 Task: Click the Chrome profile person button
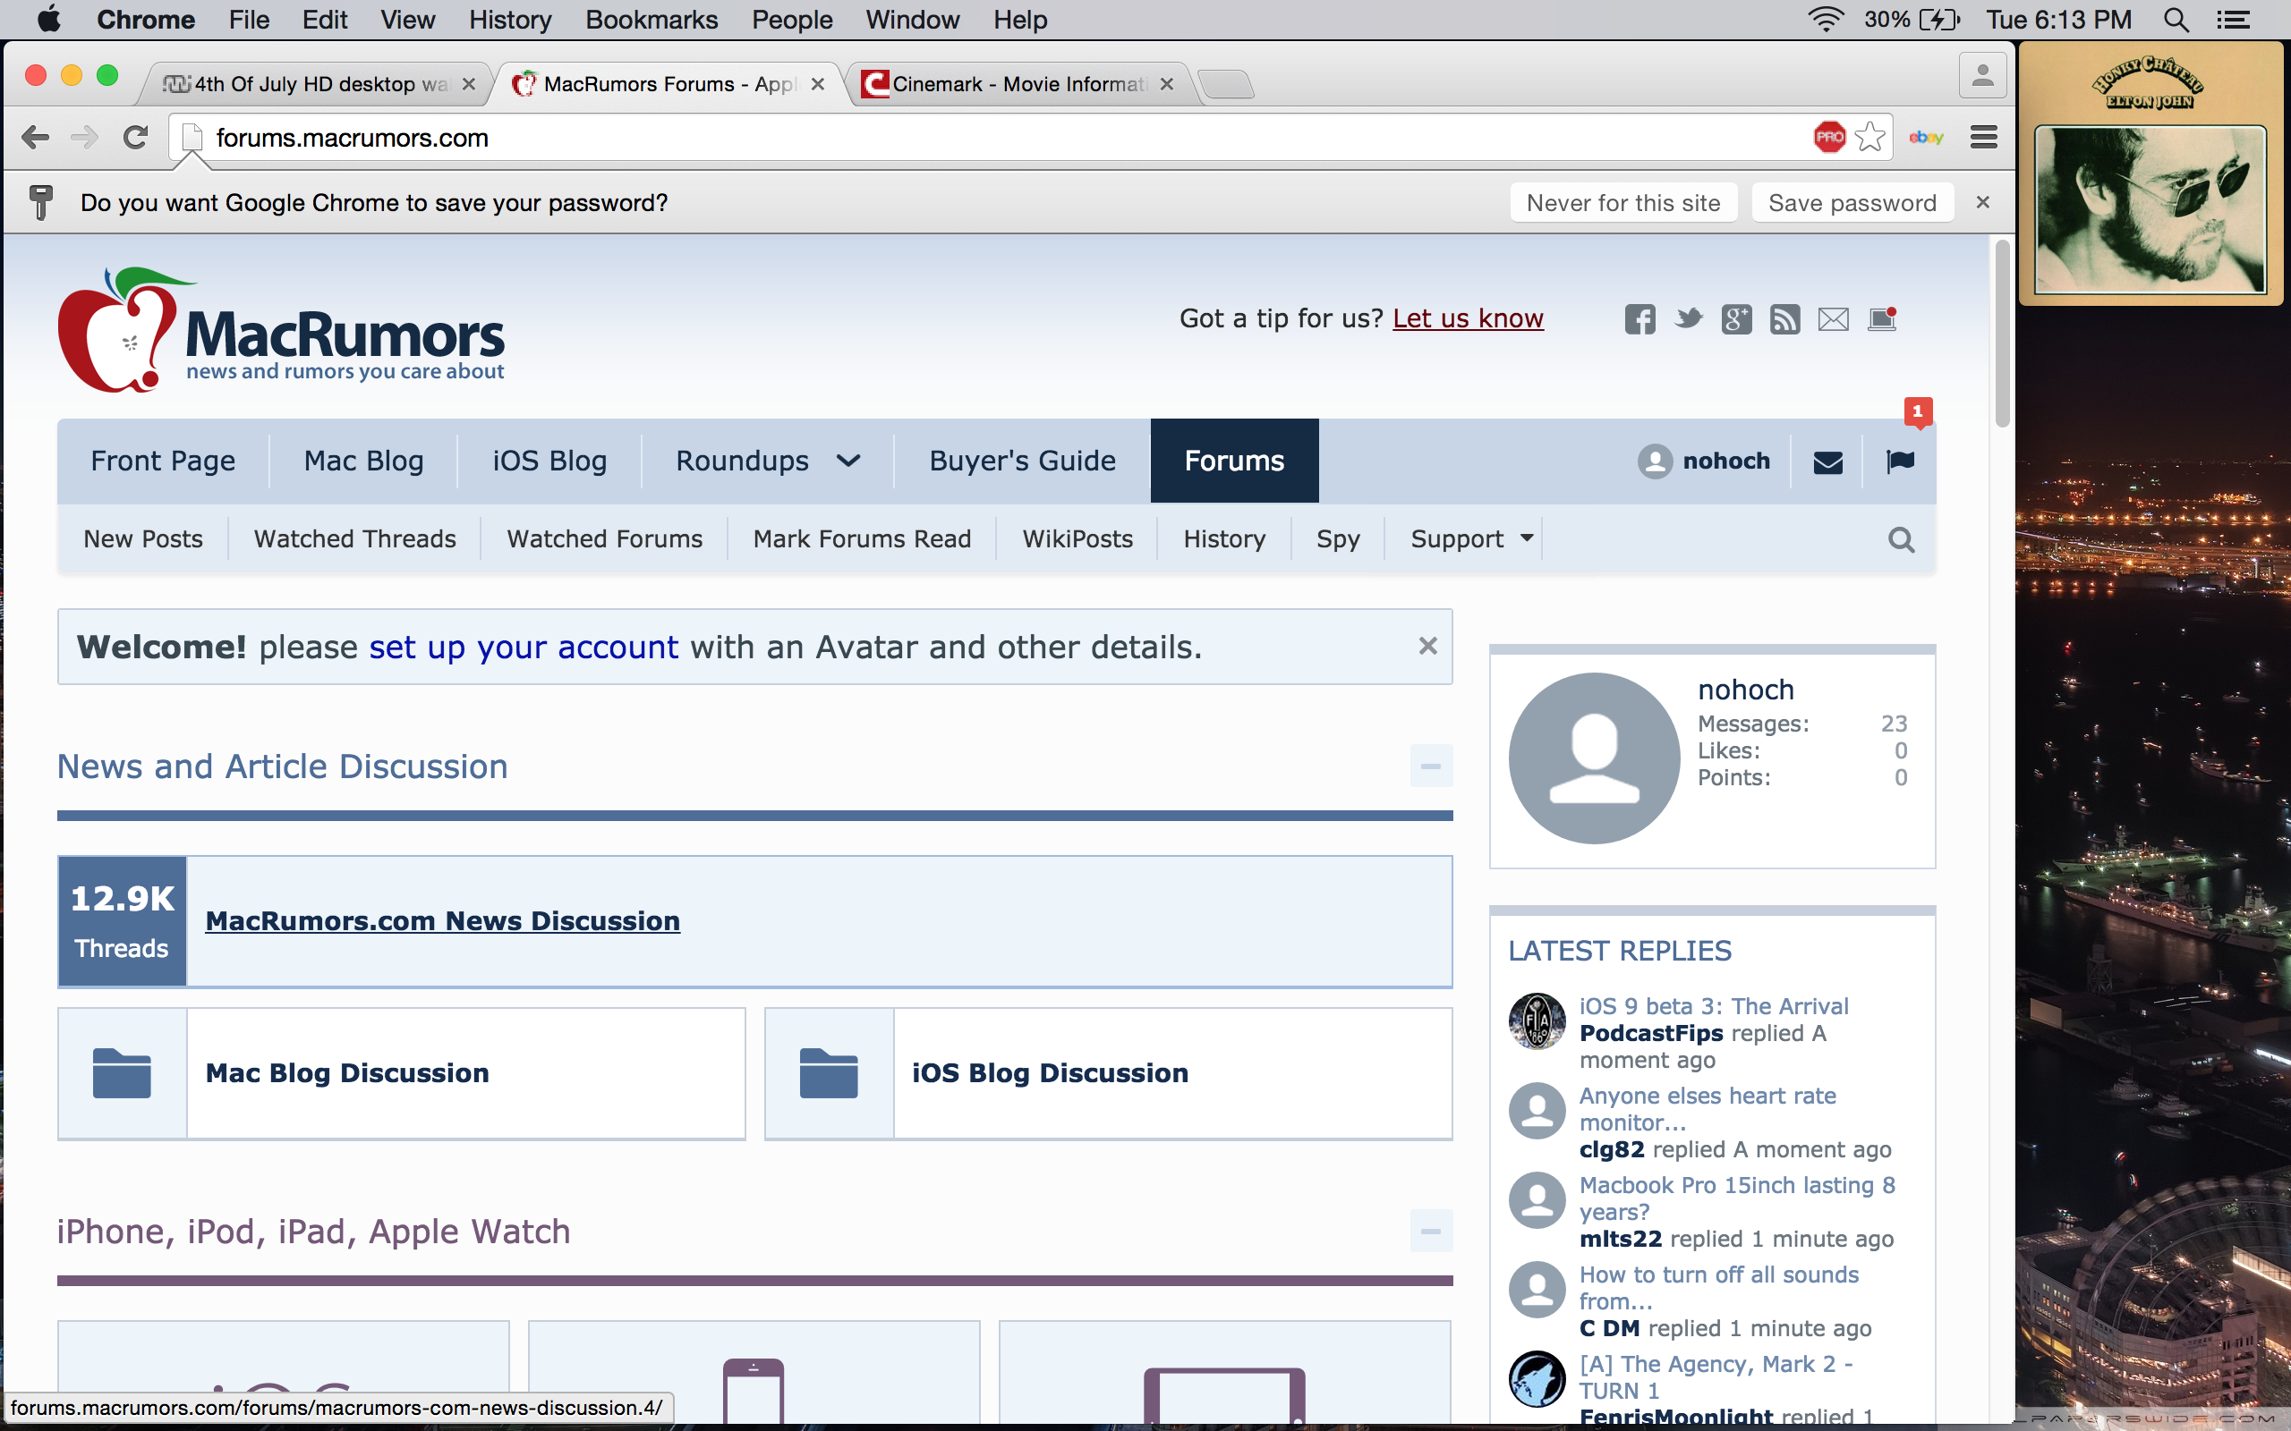[x=1982, y=75]
